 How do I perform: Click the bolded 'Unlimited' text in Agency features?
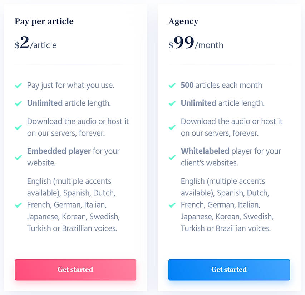click(198, 103)
